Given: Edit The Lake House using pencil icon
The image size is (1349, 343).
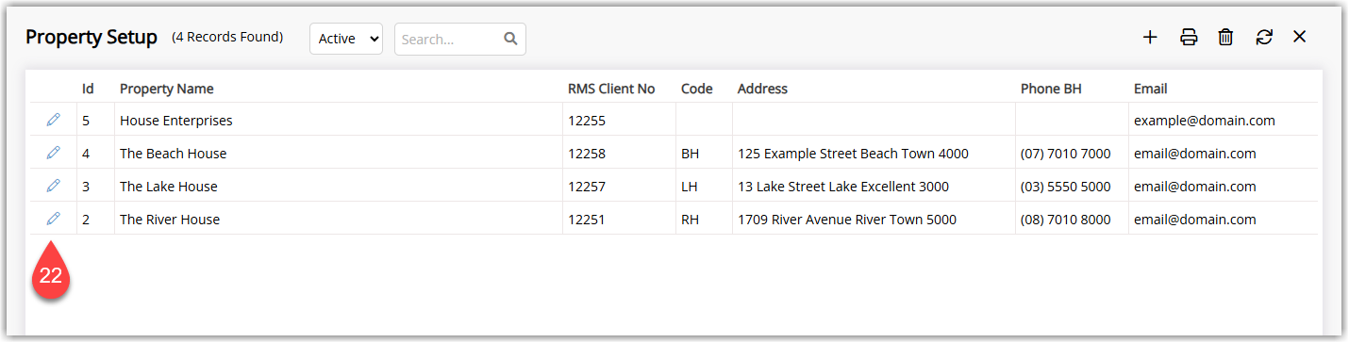Looking at the screenshot, I should point(53,186).
